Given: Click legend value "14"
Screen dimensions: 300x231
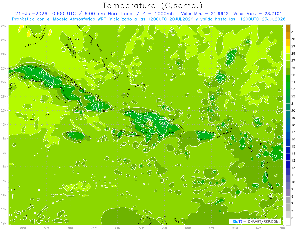Looking at the screenshot, I should pos(293,154).
